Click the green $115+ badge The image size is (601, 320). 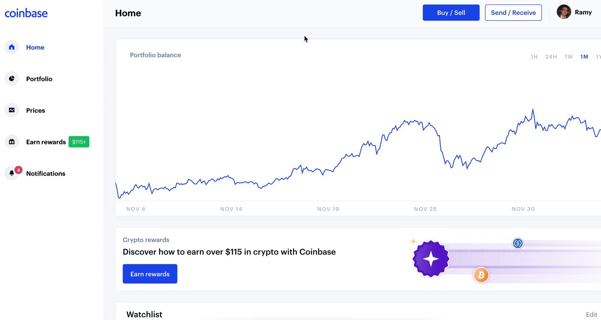pyautogui.click(x=79, y=142)
